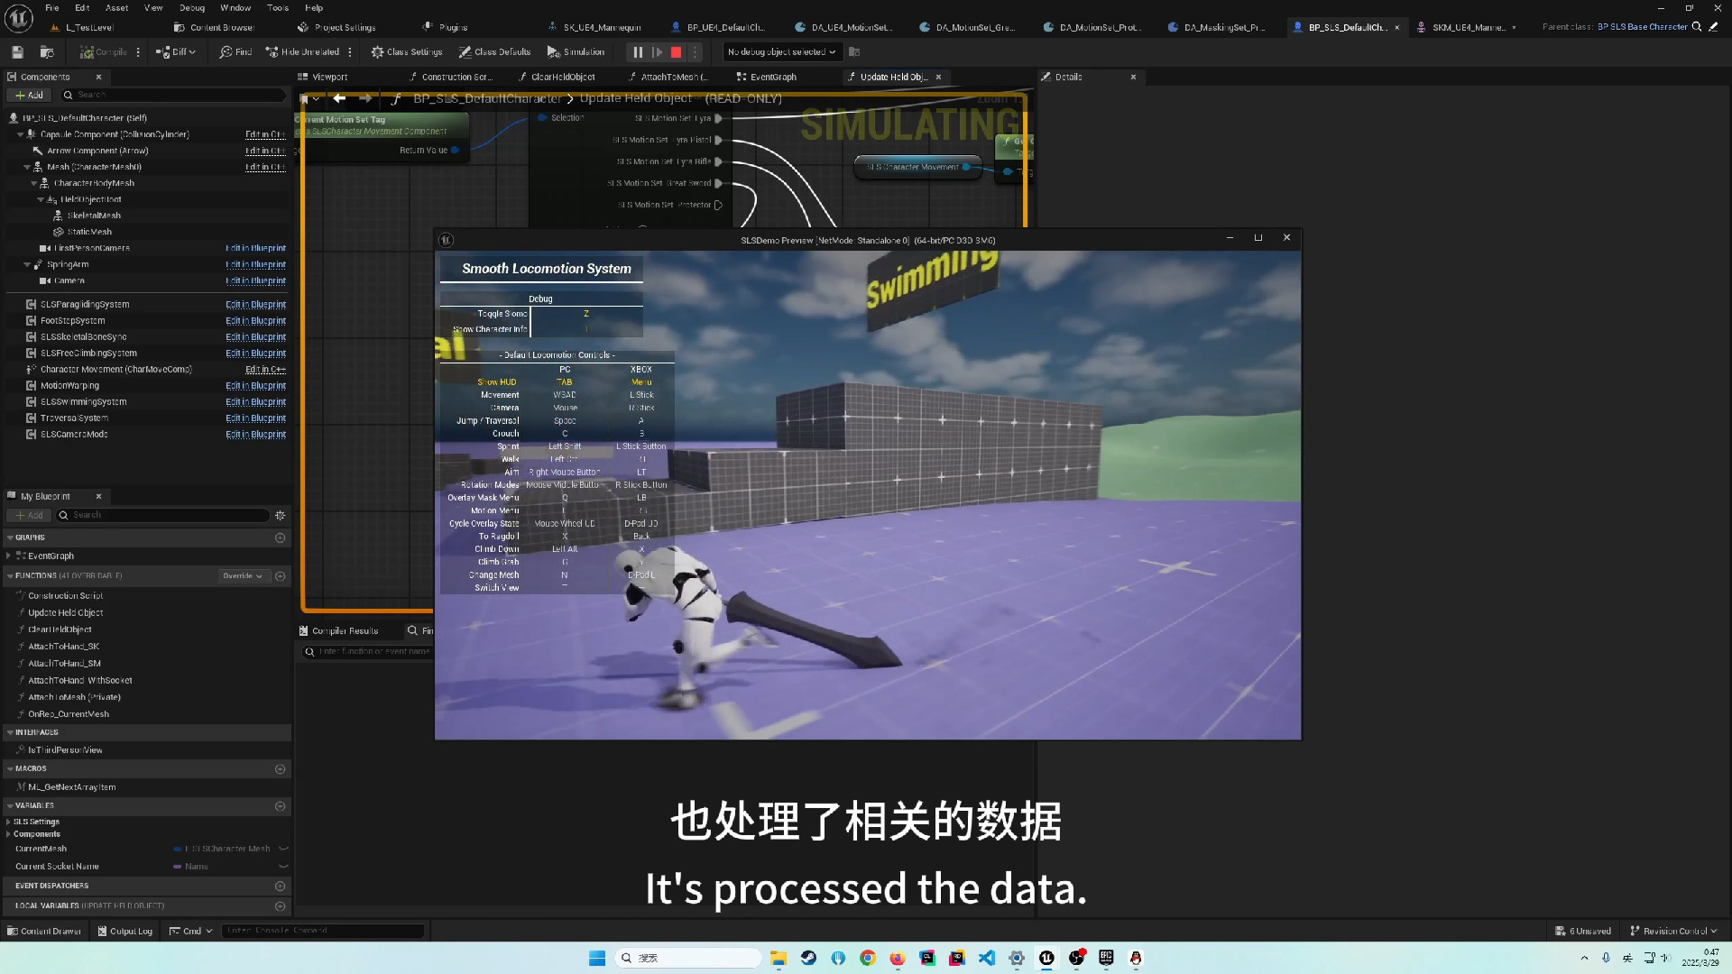Click the Browse to asset icon
This screenshot has height=974, width=1732.
47,52
